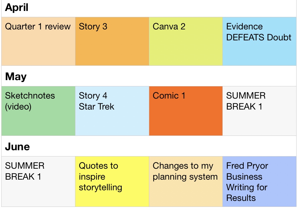Image resolution: width=300 pixels, height=210 pixels.
Task: Click the SUMMER BREAK 1 cell under May
Action: [x=259, y=111]
